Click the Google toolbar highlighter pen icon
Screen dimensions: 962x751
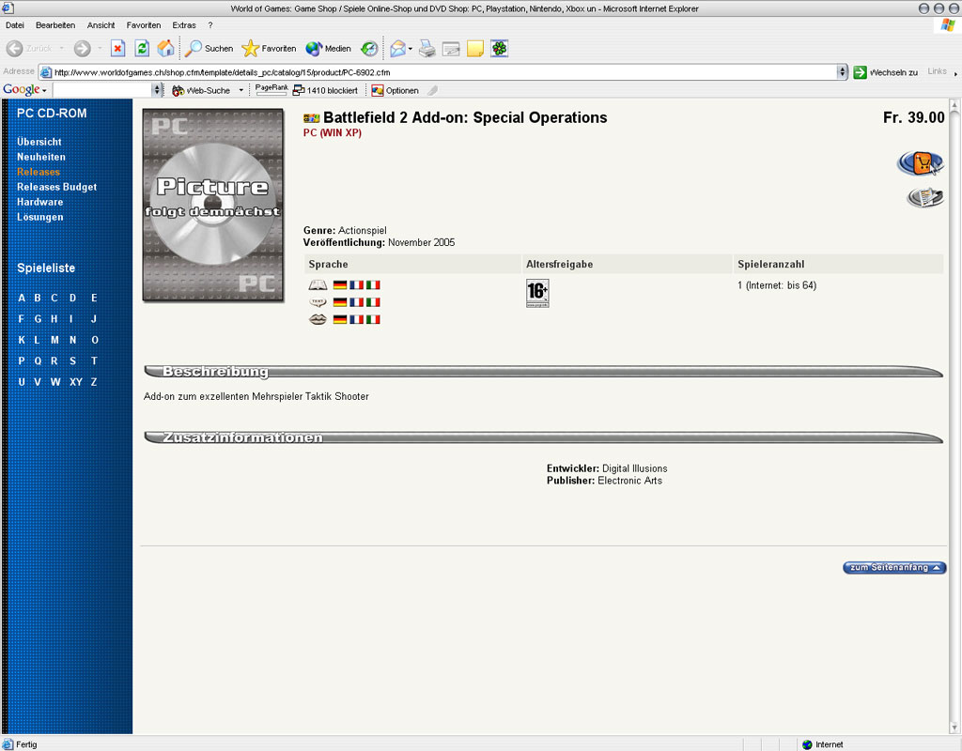(x=432, y=90)
